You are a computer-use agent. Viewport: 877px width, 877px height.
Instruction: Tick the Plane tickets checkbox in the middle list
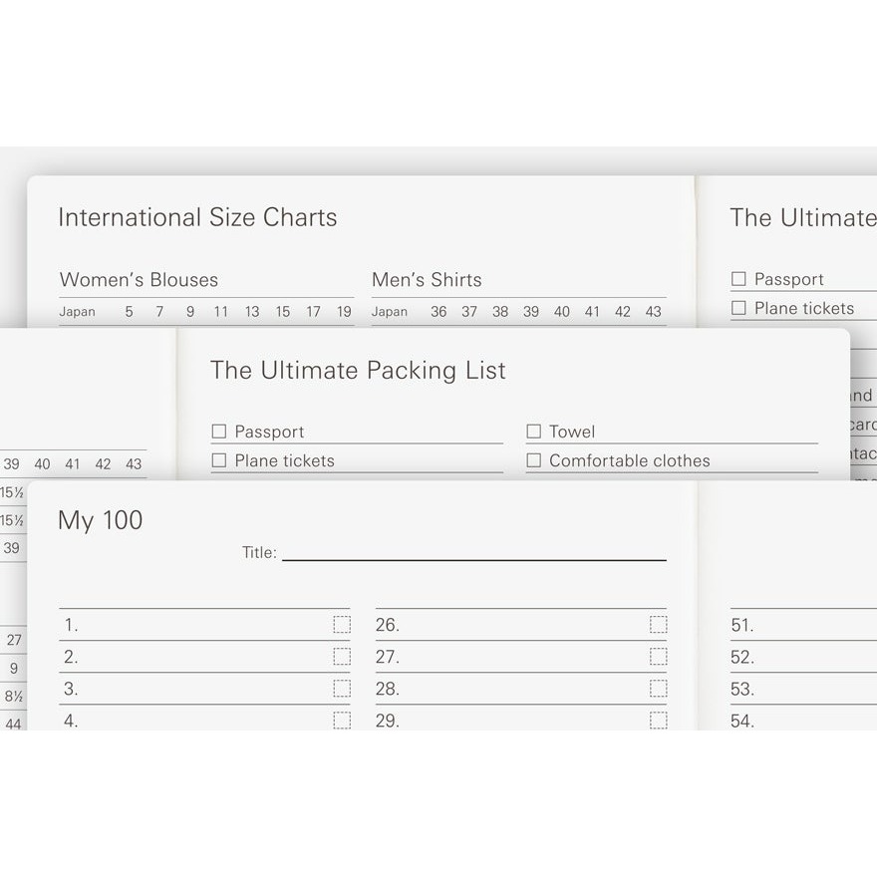point(219,460)
